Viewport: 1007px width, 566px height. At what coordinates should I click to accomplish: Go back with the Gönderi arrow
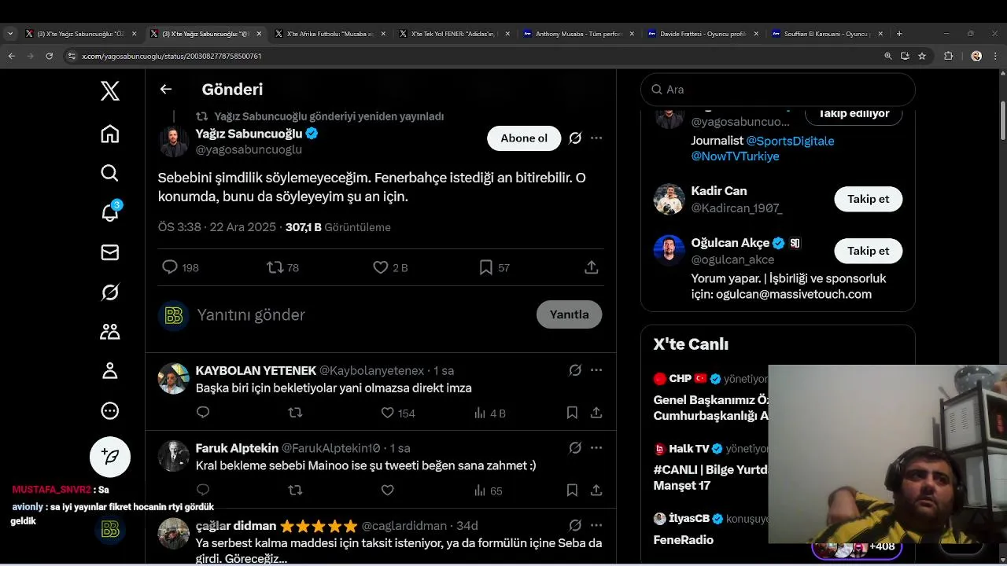[x=166, y=89]
